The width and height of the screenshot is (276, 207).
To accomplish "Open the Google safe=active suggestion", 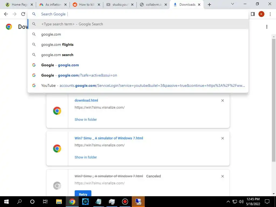I will (138, 75).
